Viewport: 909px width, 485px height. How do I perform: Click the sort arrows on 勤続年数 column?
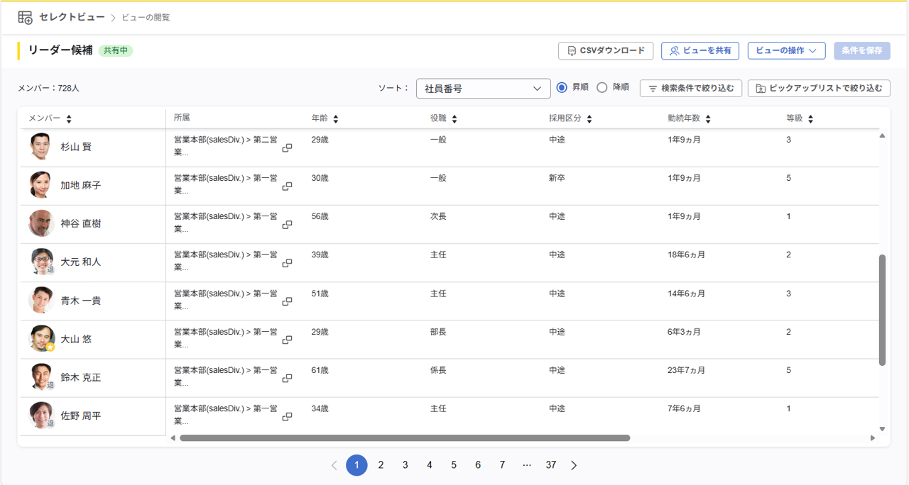[708, 119]
